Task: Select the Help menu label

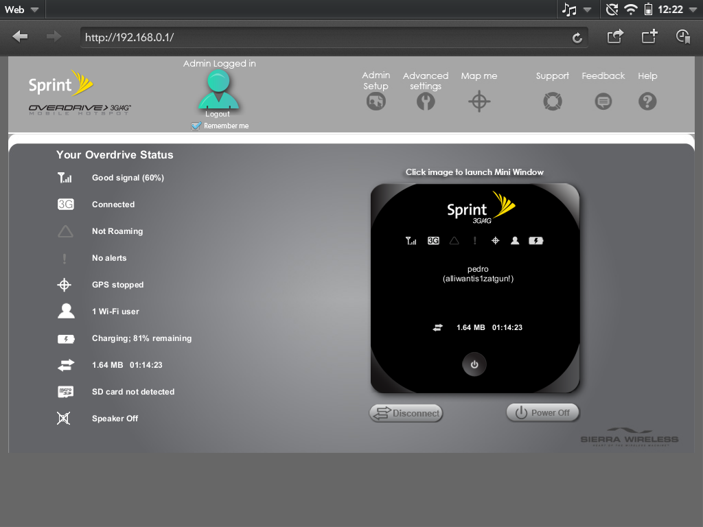Action: coord(647,76)
